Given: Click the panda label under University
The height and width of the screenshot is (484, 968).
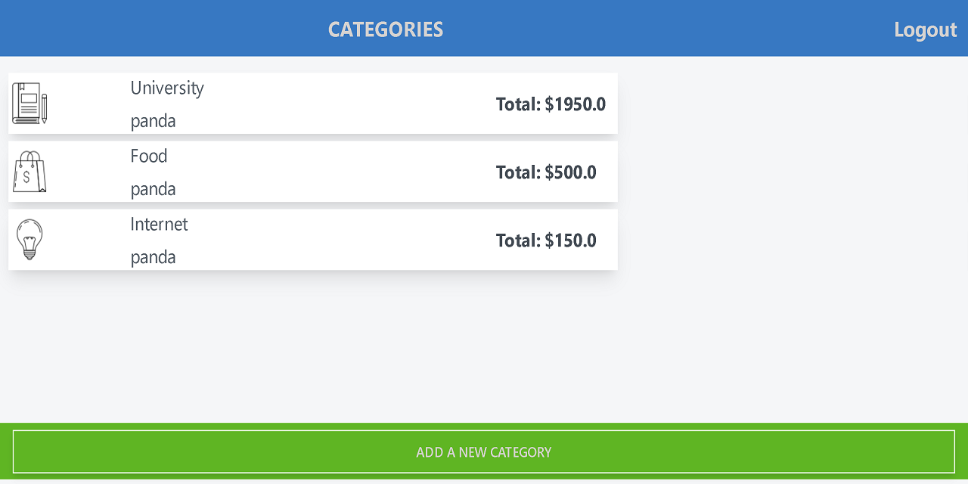Looking at the screenshot, I should pyautogui.click(x=153, y=120).
